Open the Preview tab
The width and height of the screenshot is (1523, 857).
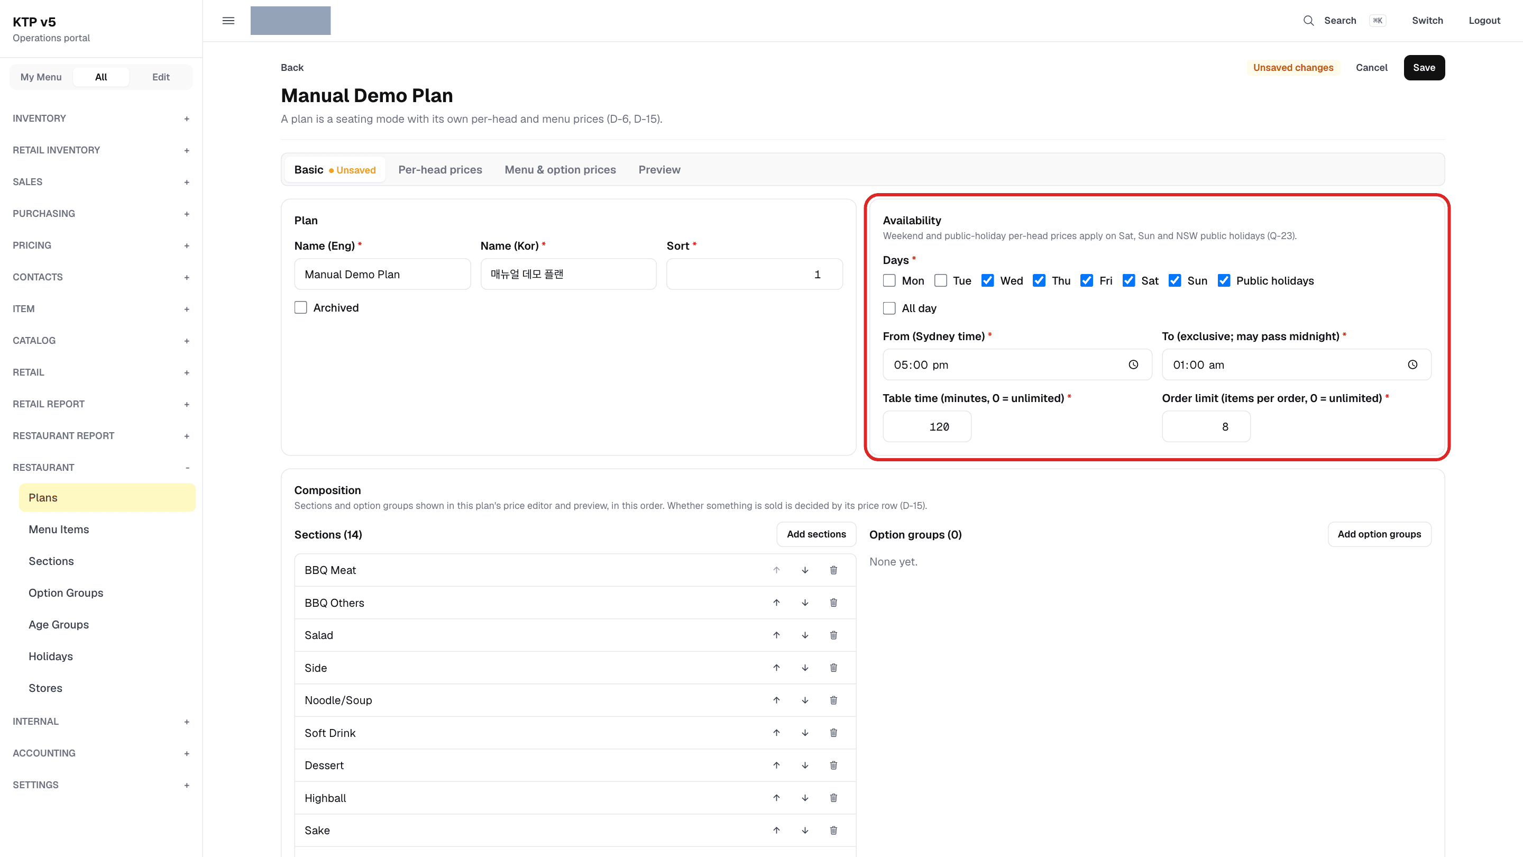click(x=659, y=170)
